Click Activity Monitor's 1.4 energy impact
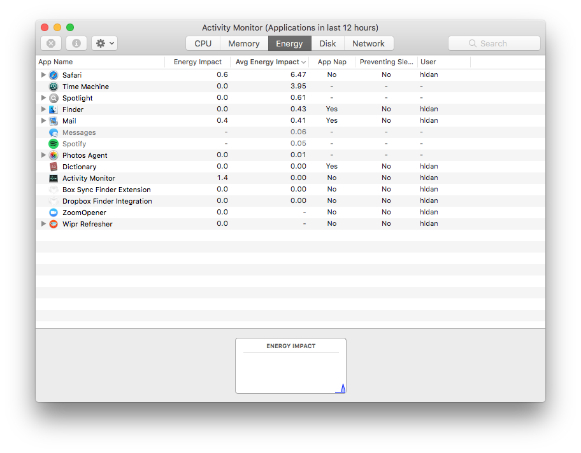Image resolution: width=581 pixels, height=453 pixels. tap(222, 178)
